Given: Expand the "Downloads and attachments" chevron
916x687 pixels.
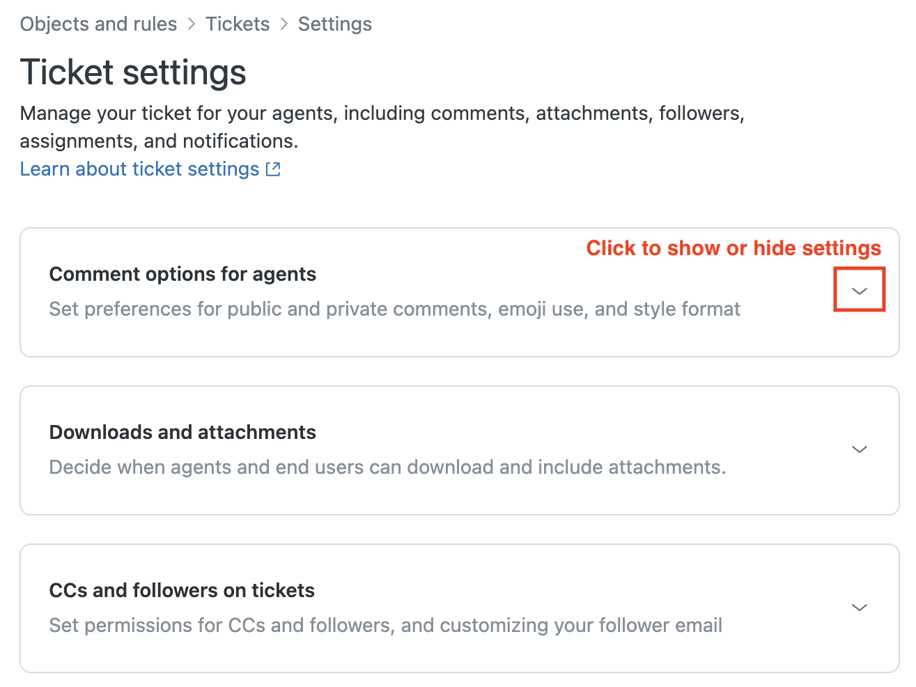Looking at the screenshot, I should coord(860,449).
